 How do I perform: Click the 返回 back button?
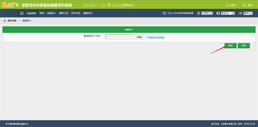pyautogui.click(x=244, y=46)
